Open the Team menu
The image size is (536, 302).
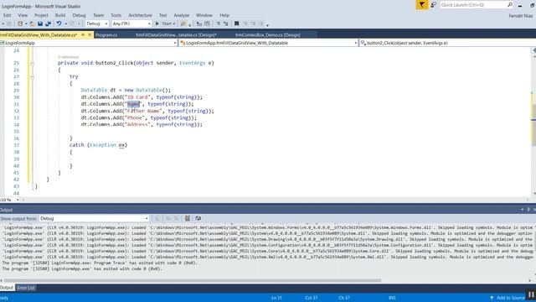coord(99,15)
